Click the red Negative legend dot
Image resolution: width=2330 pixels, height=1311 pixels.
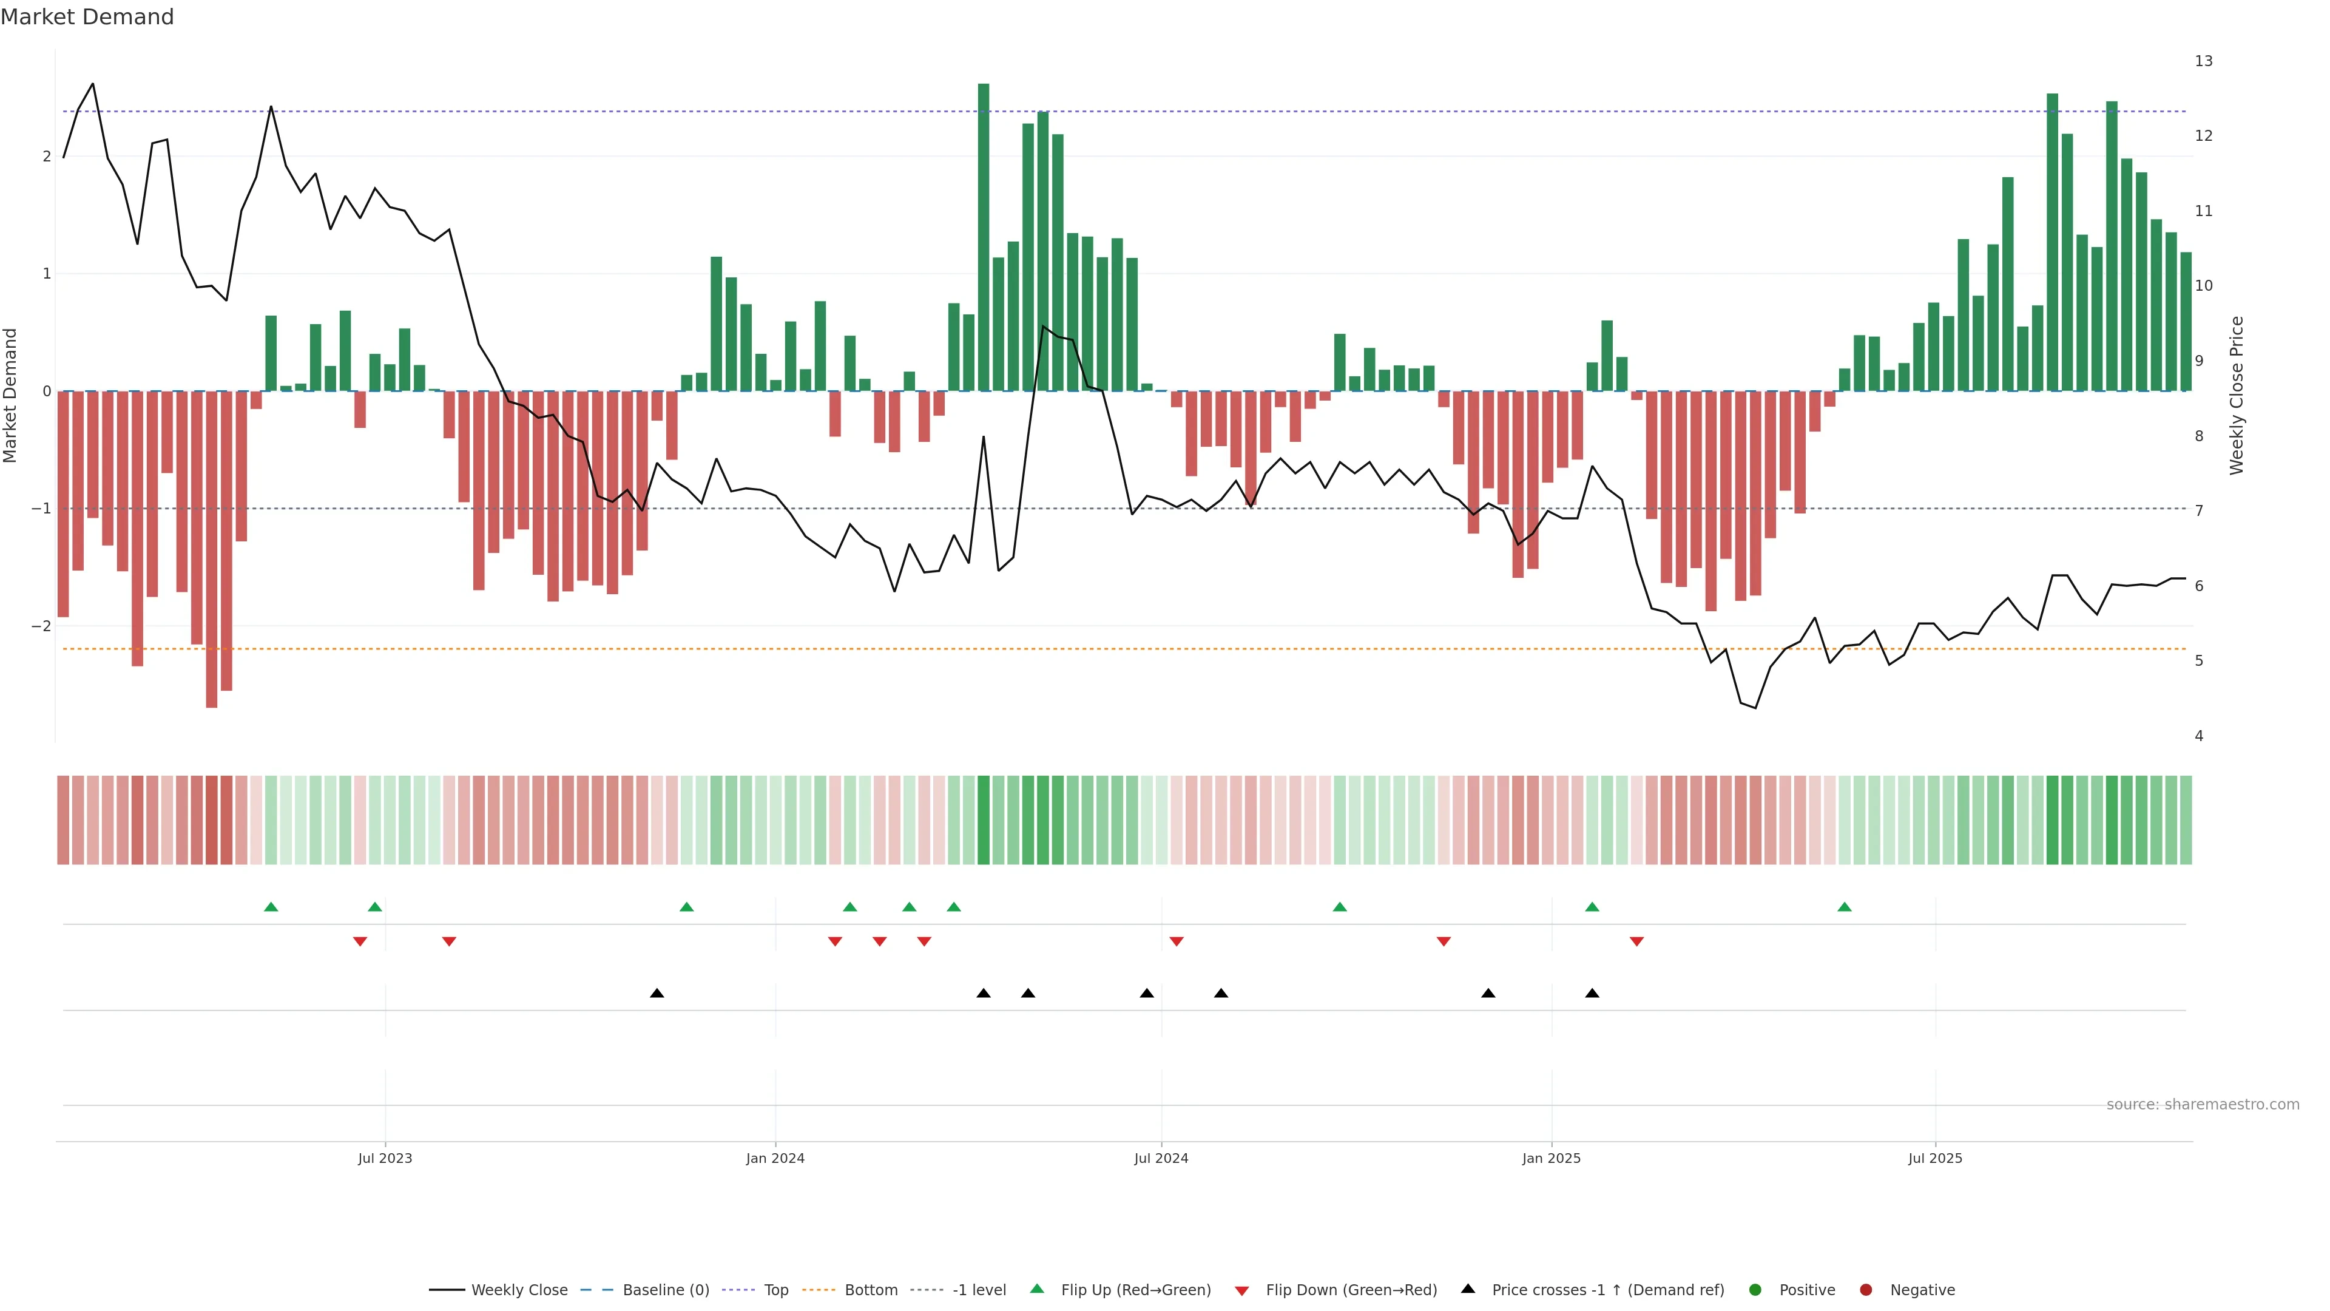coord(1866,1290)
